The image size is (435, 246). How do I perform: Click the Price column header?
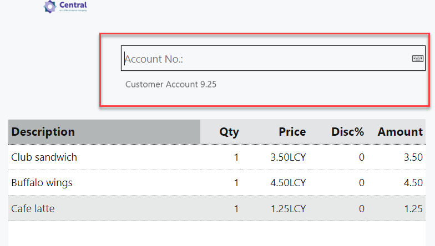292,132
